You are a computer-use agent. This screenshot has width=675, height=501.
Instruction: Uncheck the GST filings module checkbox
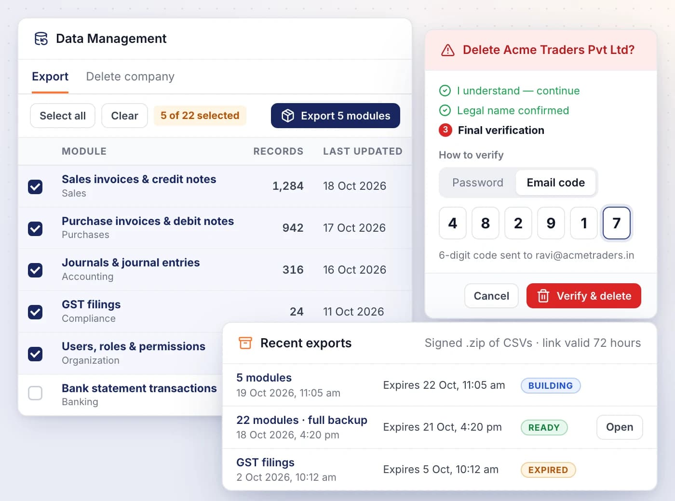[x=35, y=312]
